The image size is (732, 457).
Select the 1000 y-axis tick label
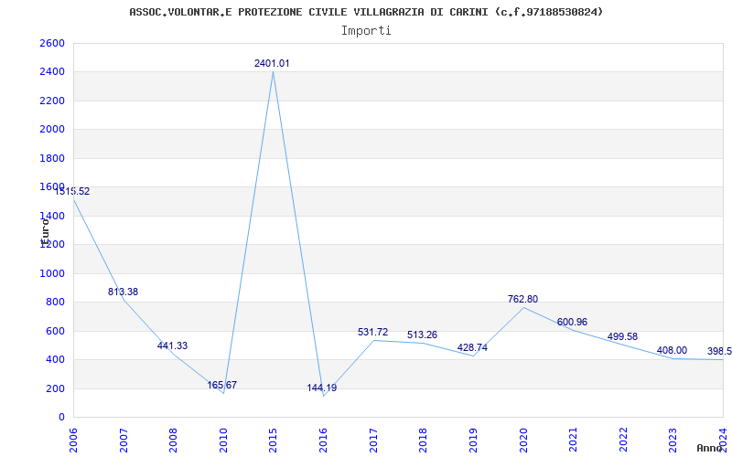(52, 273)
